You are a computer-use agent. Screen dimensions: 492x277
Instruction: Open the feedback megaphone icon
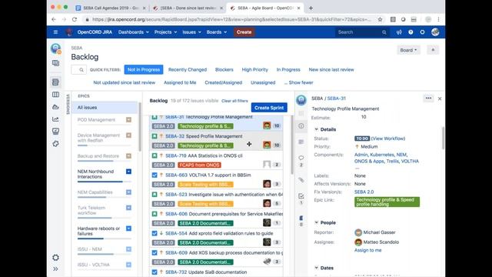pos(399,32)
